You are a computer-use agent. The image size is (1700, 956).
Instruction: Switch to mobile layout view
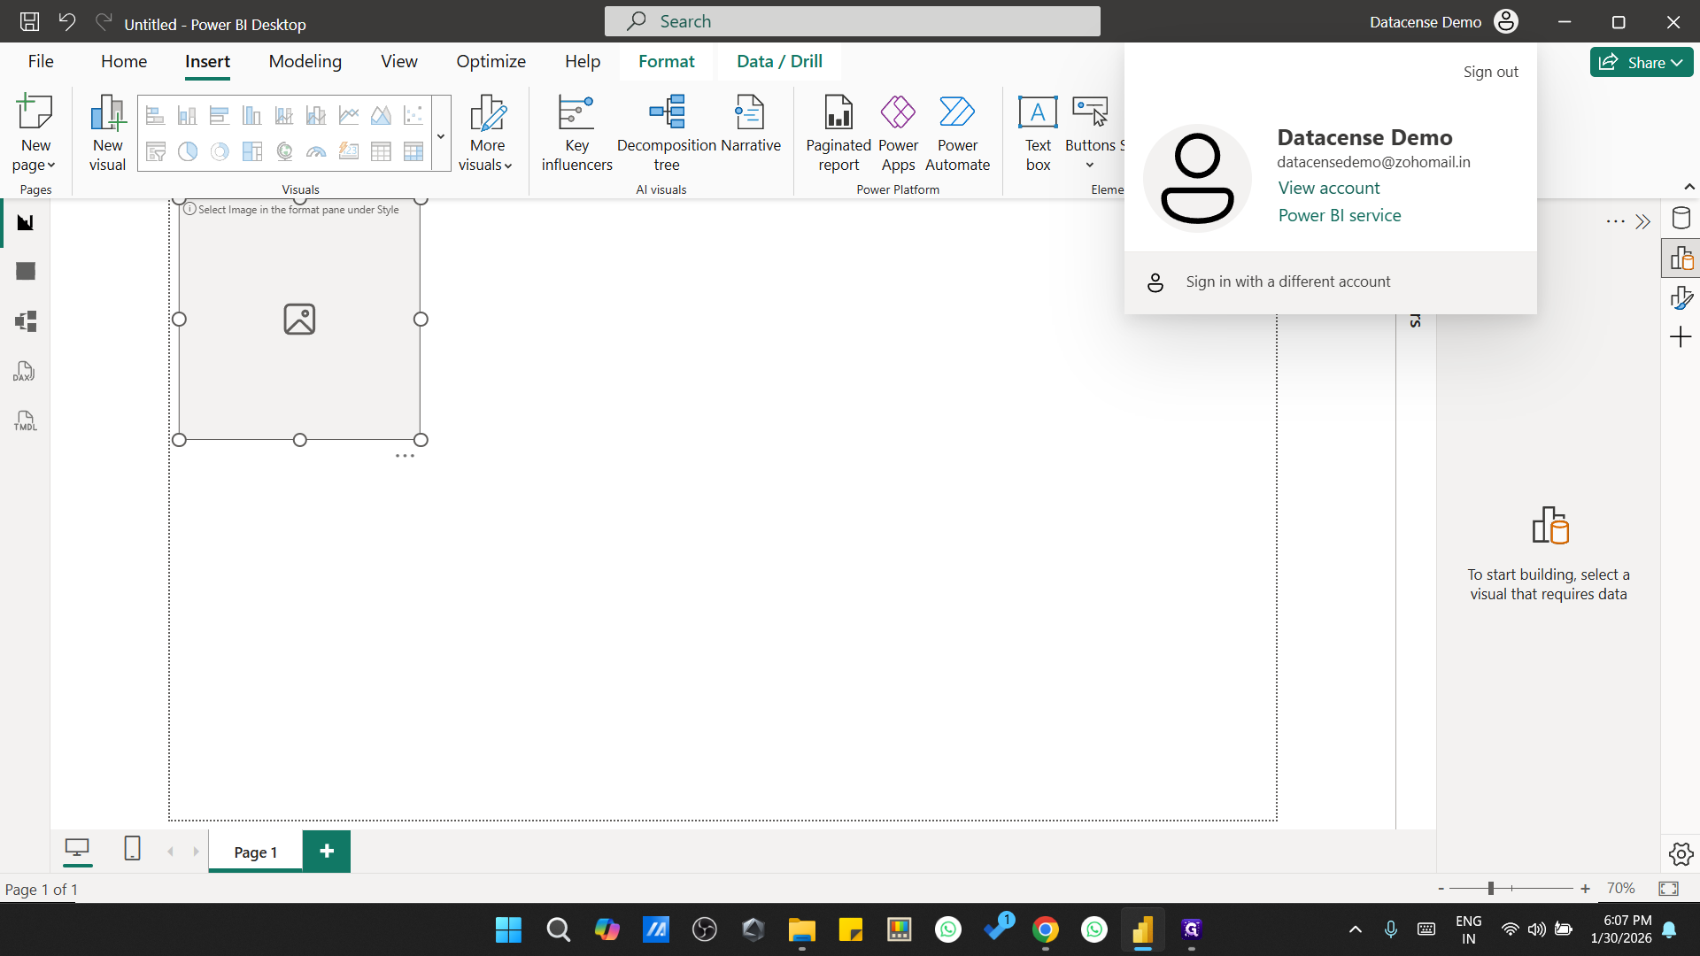click(x=131, y=849)
